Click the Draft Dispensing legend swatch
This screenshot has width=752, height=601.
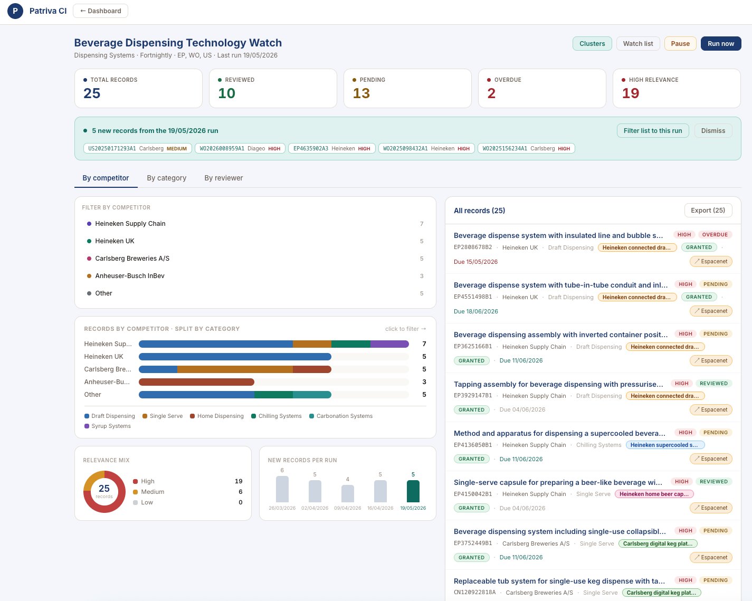[x=87, y=416]
